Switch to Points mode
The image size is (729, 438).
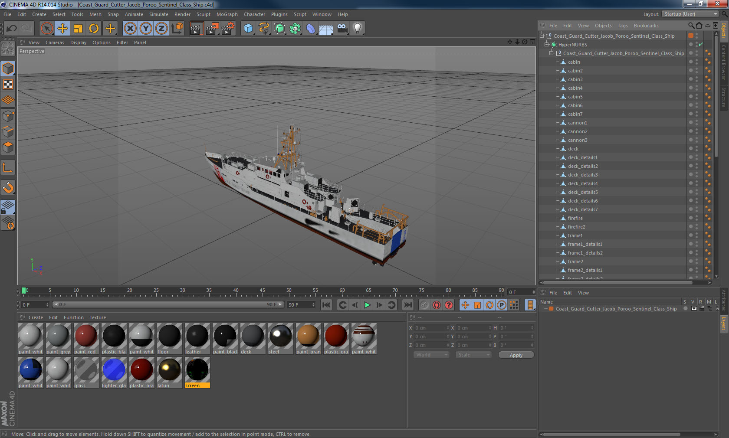(8, 116)
